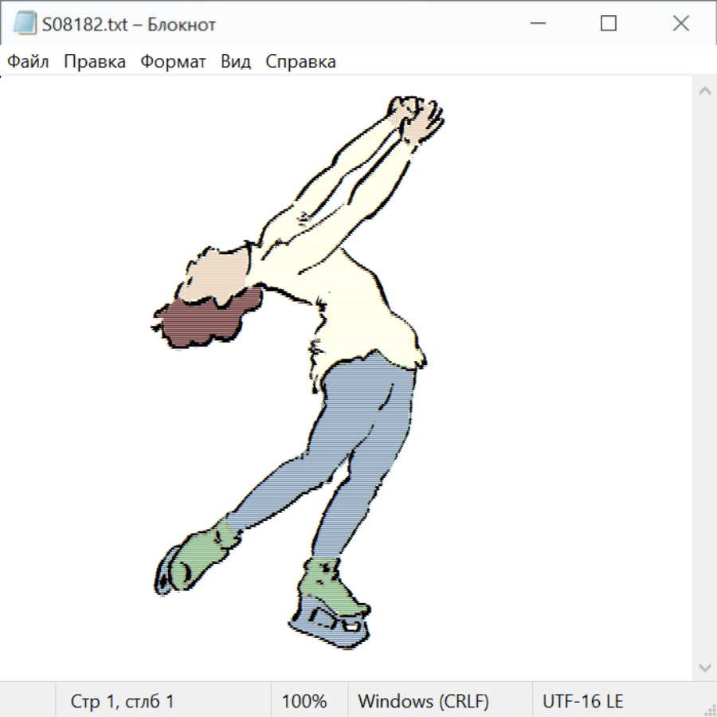The height and width of the screenshot is (717, 717).
Task: Click the Windows (CRLF) line ending indicator
Action: (x=423, y=701)
